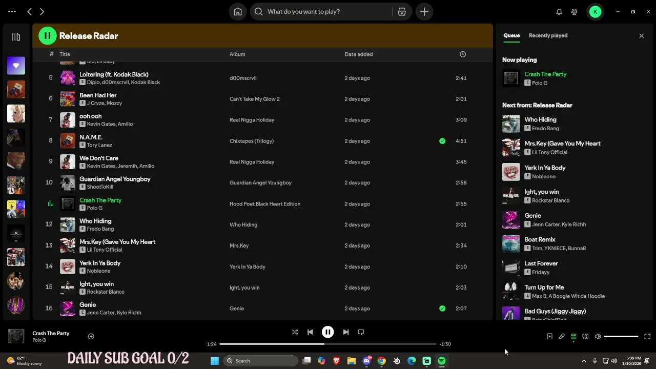This screenshot has height=369, width=656.
Task: Seek within the song progress bar
Action: (x=328, y=344)
